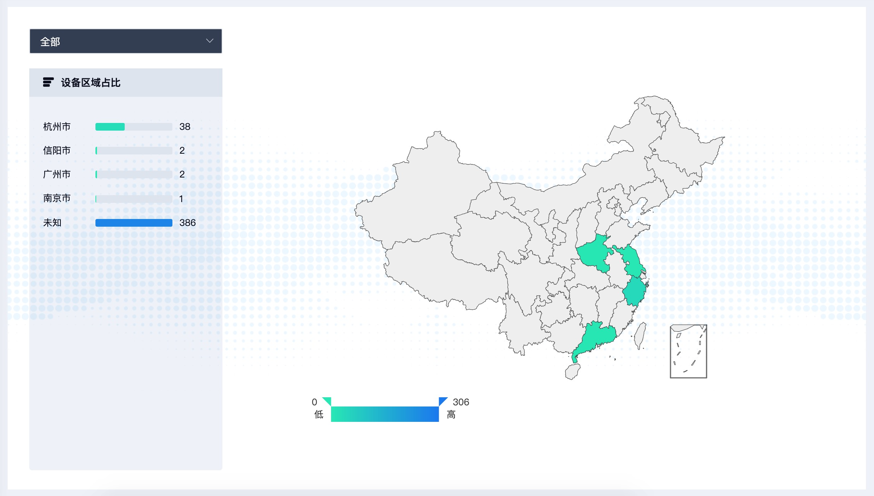
Task: Click the color gradient legend bar
Action: click(384, 414)
